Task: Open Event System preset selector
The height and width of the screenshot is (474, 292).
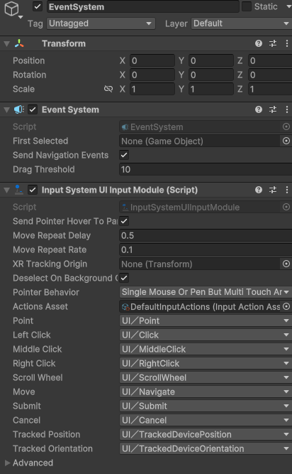Action: (273, 109)
